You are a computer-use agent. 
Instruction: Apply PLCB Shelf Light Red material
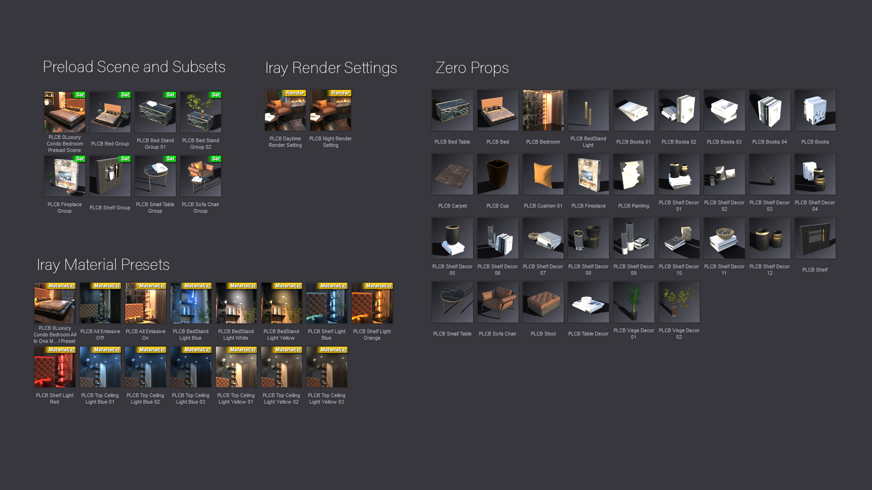[x=55, y=367]
